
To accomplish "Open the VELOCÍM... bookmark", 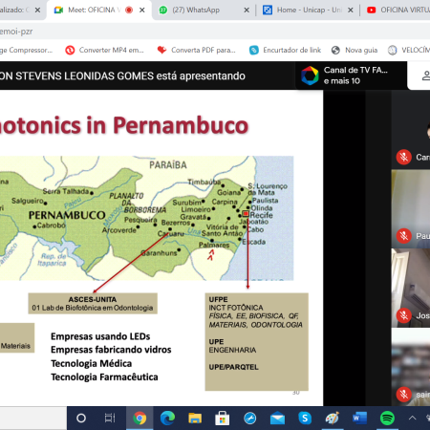I will tap(409, 50).
